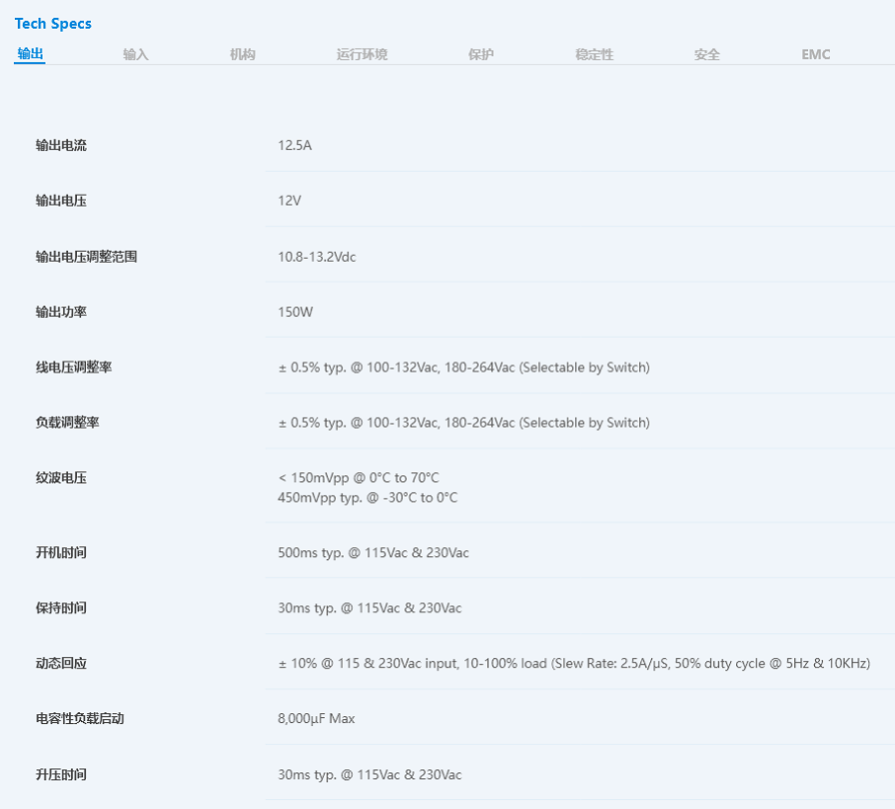Click the 动态回应 label
Screen dimensions: 895x809
click(61, 663)
